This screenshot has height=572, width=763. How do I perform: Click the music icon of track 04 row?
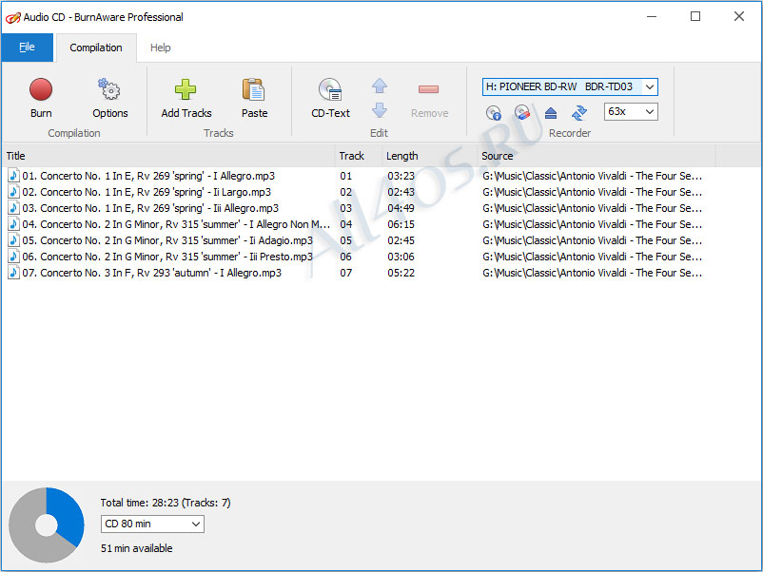click(x=13, y=224)
